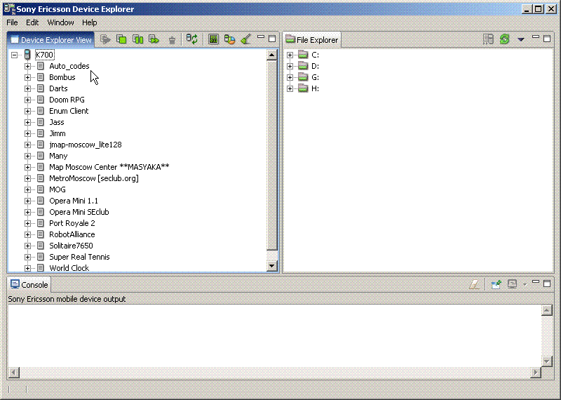Screen dimensions: 561x400
Task: Select Opera Mini SEclub entry
Action: coord(79,212)
